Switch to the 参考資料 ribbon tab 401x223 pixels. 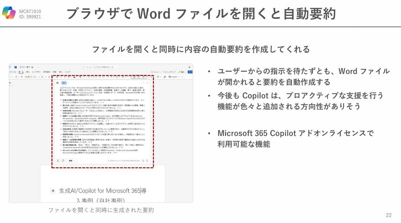(x=47, y=72)
